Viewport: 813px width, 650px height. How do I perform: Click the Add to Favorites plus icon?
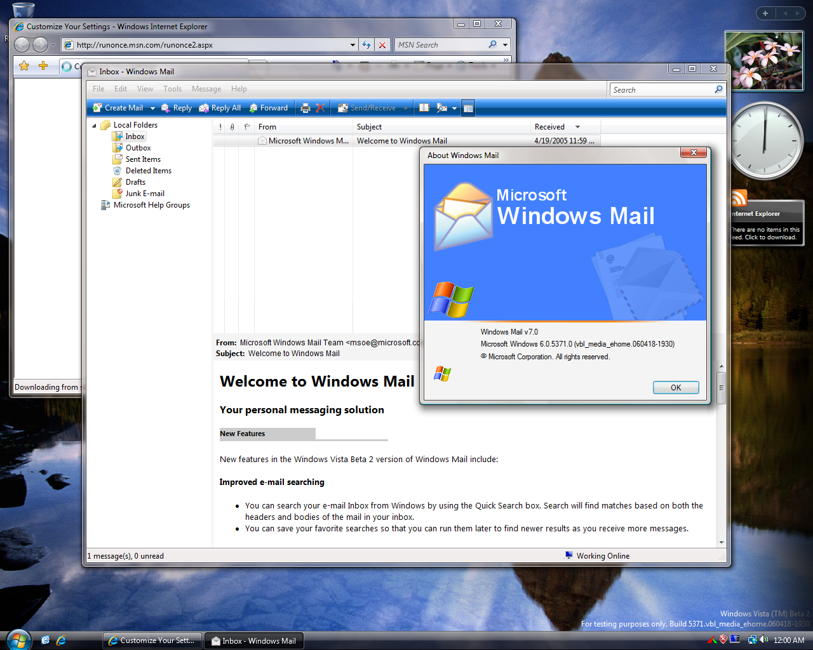click(43, 65)
